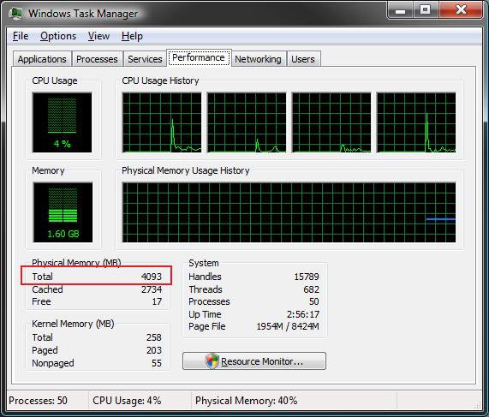Click the CPU Usage 4 % meter

click(x=62, y=122)
